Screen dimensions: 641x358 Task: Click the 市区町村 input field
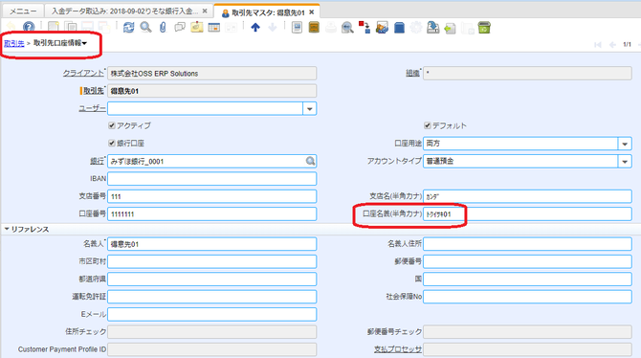point(211,261)
